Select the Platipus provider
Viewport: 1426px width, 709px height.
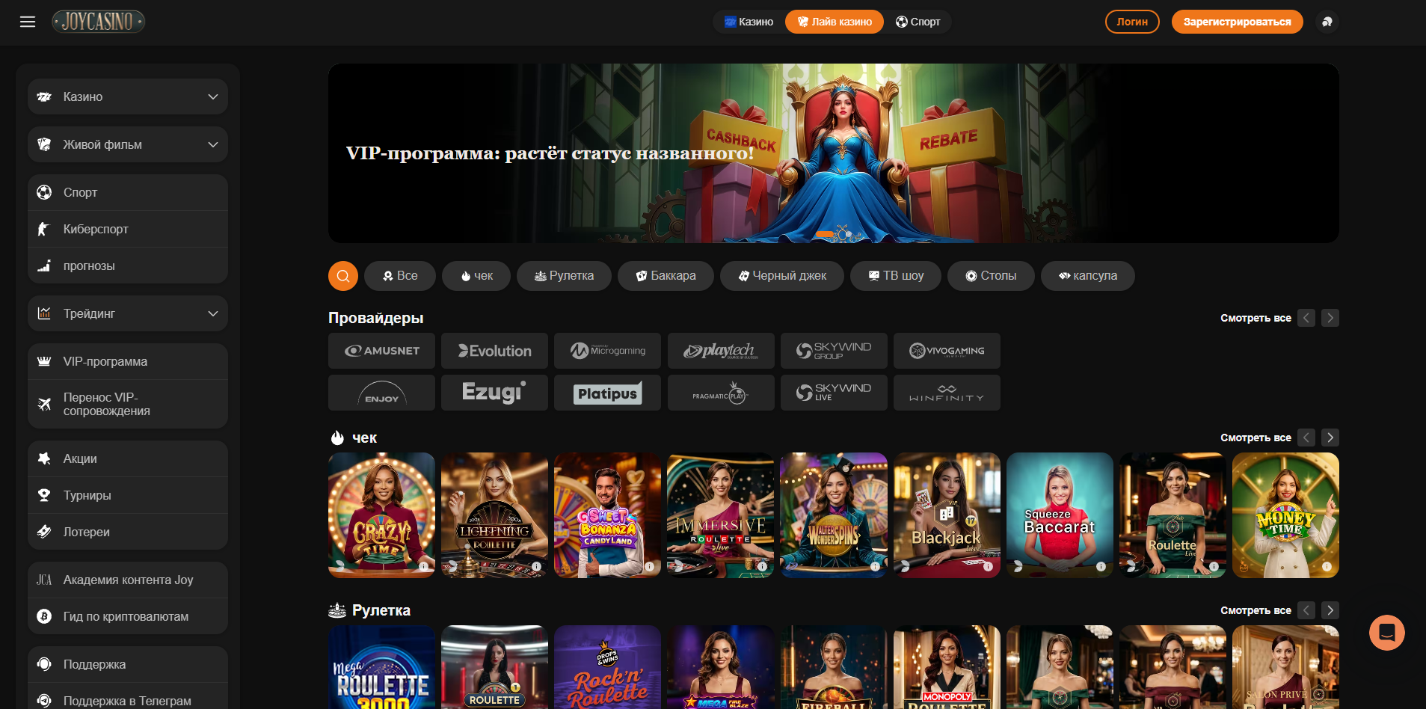pyautogui.click(x=607, y=393)
